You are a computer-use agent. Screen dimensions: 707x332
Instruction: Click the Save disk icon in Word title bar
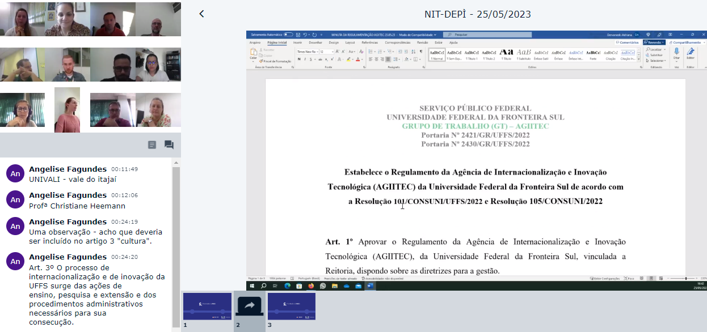coord(298,35)
